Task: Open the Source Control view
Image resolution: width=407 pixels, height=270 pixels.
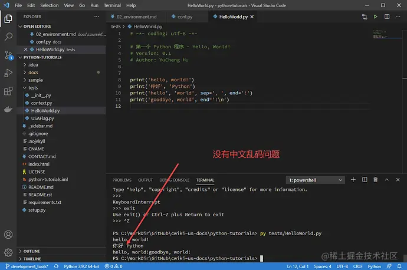Action: coord(8,55)
